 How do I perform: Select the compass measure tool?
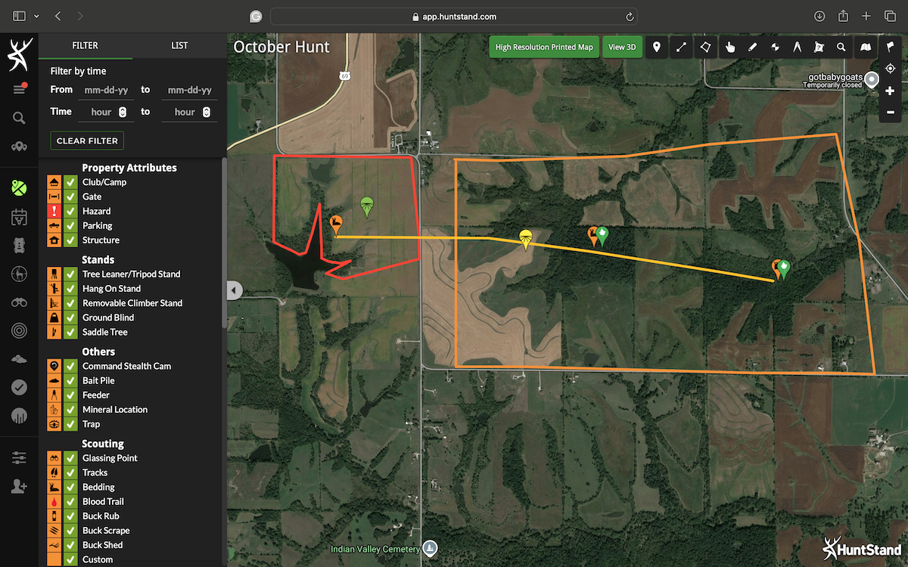coord(797,47)
